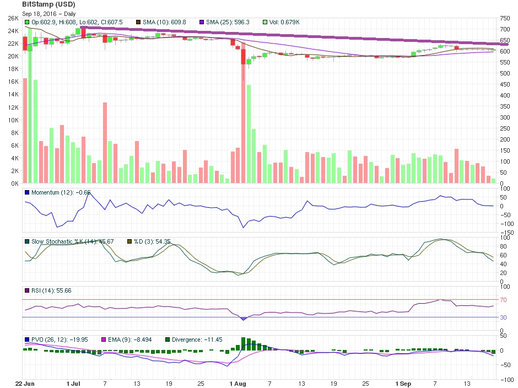Screen dimensions: 518x388
Task: Click the 'Vol: 0.679K' label
Action: 284,22
